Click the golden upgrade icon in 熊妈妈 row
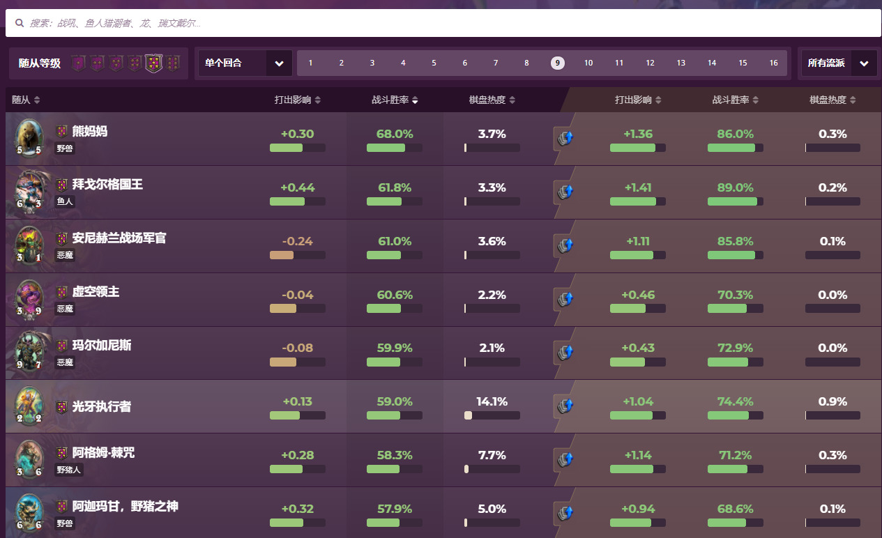Screen dimensions: 882x538 (565, 139)
